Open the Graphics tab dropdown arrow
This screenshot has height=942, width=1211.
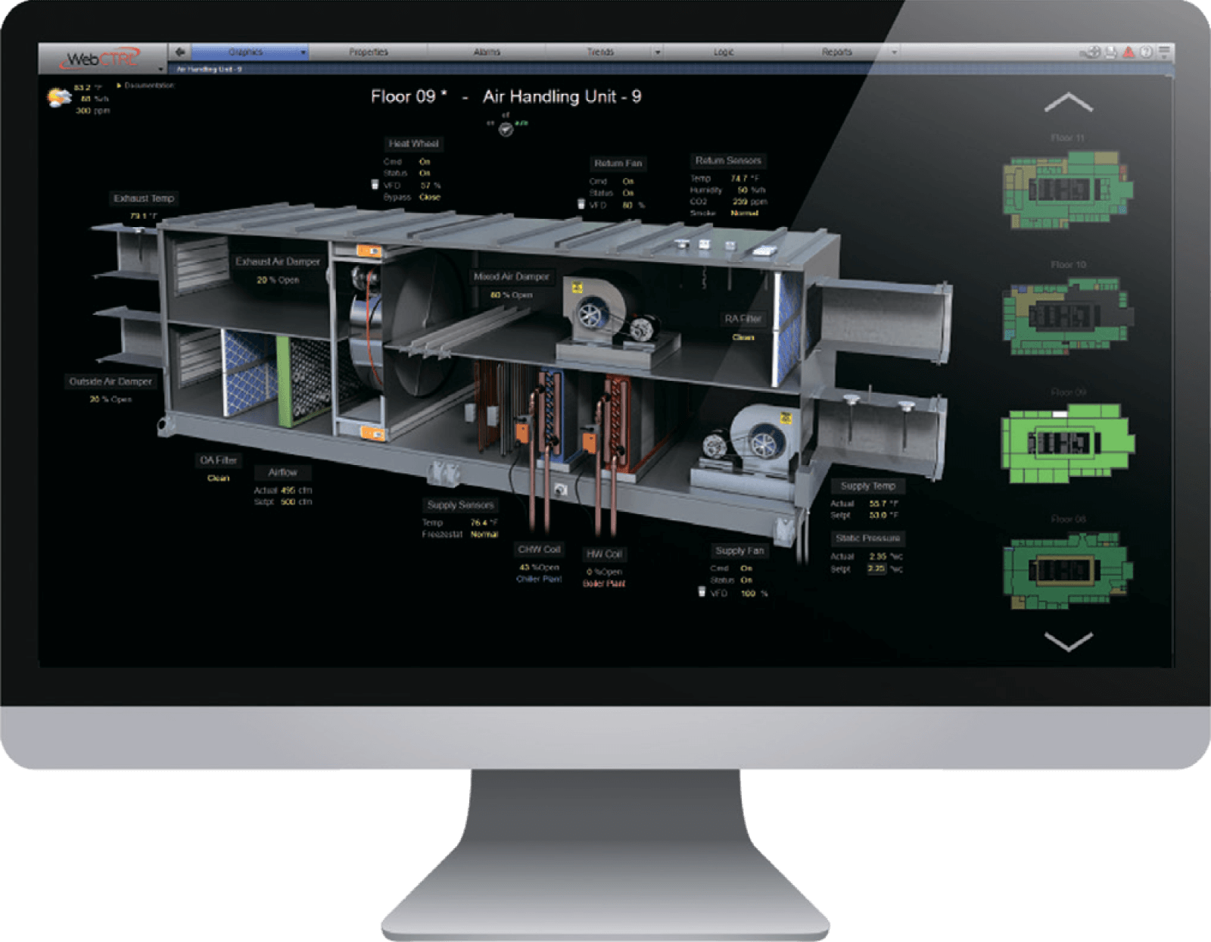click(304, 52)
